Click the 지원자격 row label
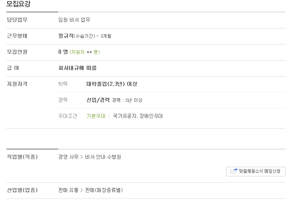 pyautogui.click(x=17, y=84)
